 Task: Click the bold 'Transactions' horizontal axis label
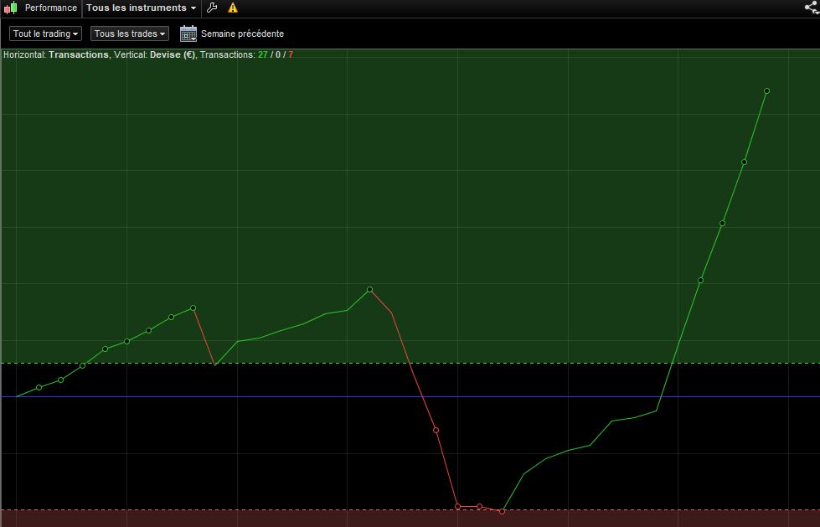(x=79, y=54)
